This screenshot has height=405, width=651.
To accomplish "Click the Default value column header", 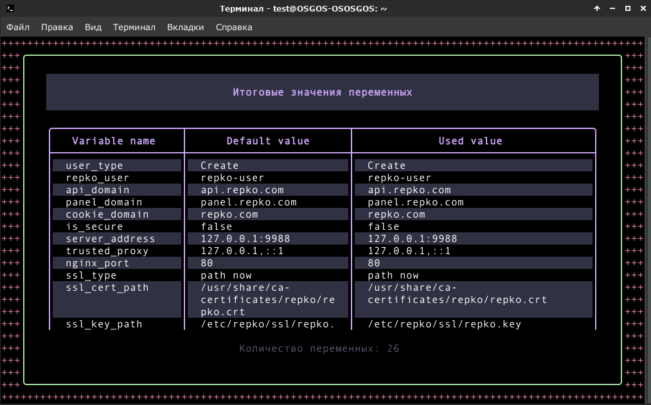I will (268, 141).
